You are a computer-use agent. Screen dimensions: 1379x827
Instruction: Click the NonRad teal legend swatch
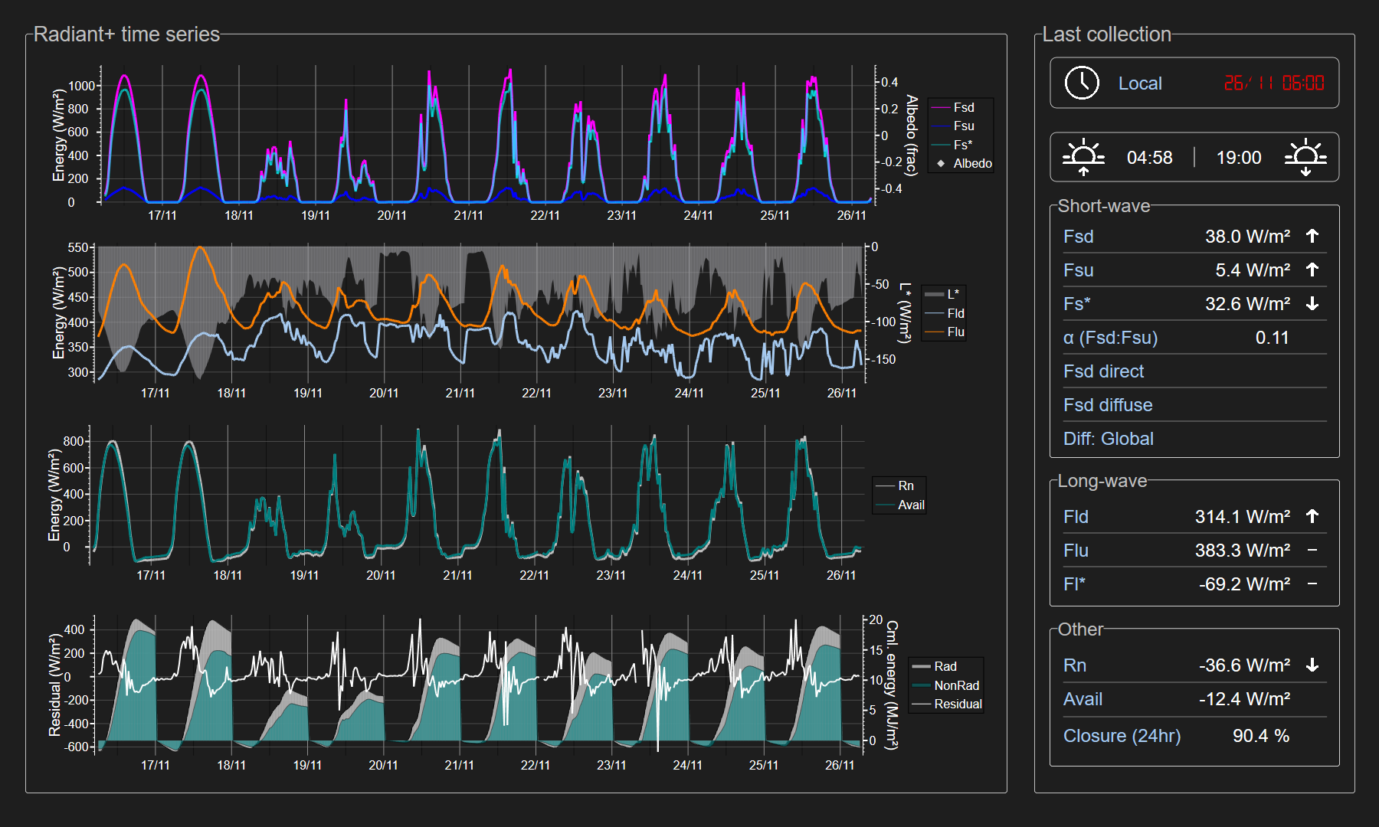point(921,685)
